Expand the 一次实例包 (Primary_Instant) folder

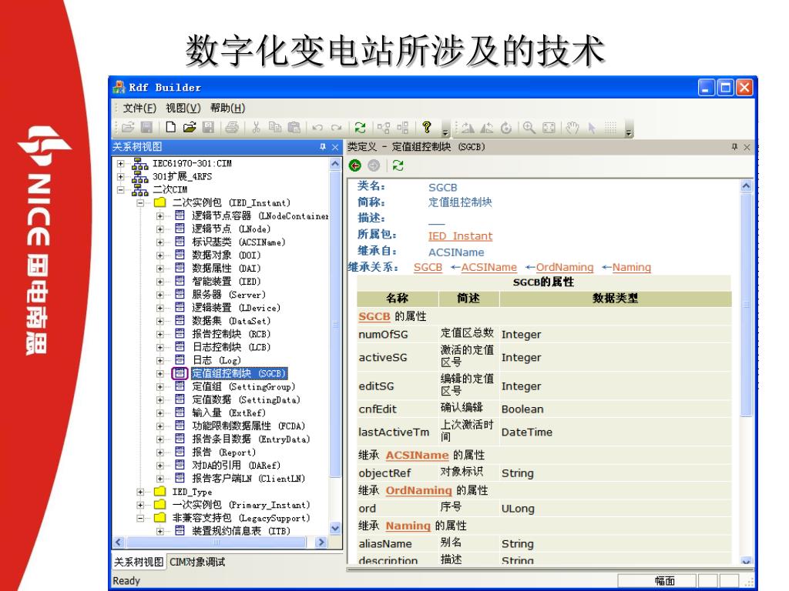tap(140, 505)
